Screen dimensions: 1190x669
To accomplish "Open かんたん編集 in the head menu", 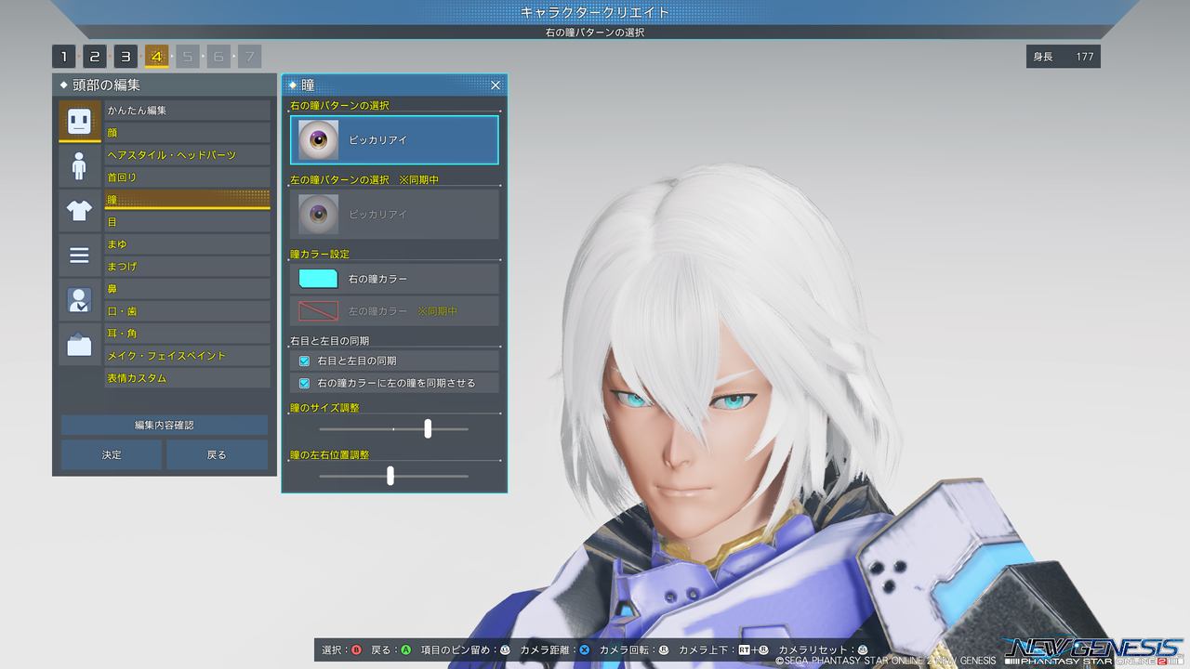I will pos(187,111).
